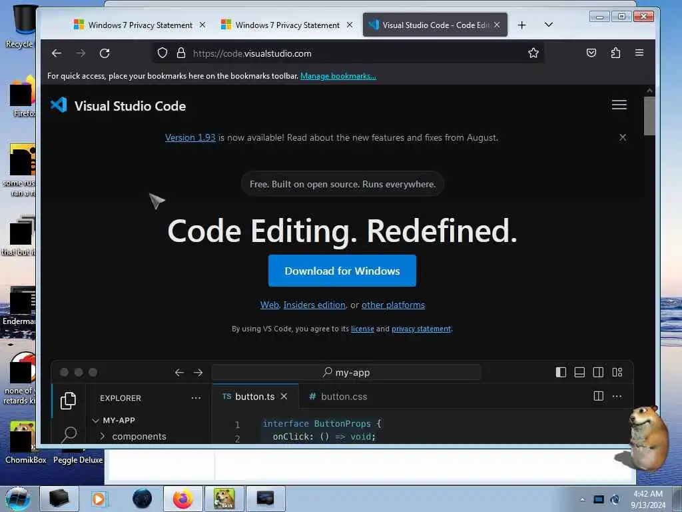Screen dimensions: 682x512
Task: Select the Search magnifier activity icon
Action: tap(69, 435)
